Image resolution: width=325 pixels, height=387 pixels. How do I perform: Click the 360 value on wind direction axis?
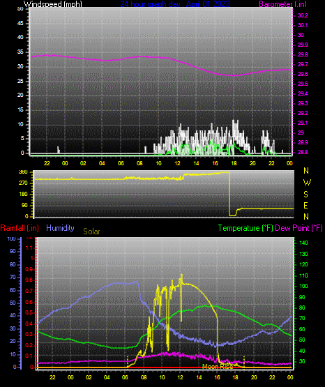tap(23, 172)
